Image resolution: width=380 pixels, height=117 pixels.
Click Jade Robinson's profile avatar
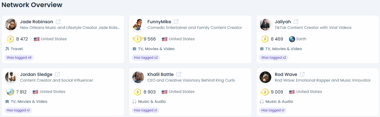point(11,25)
